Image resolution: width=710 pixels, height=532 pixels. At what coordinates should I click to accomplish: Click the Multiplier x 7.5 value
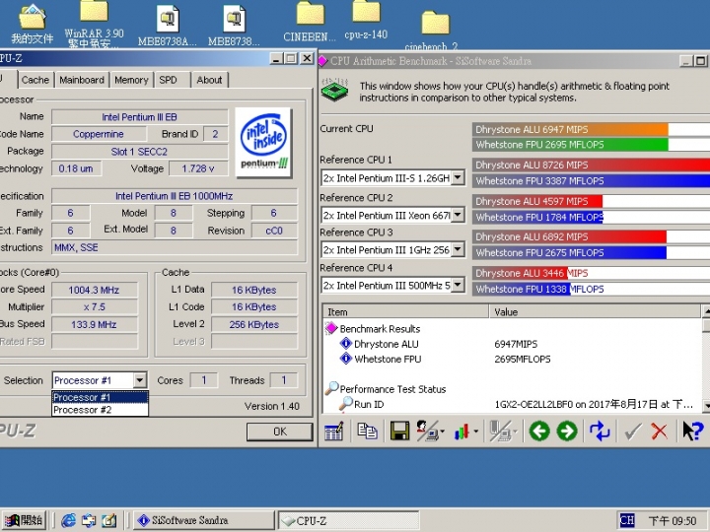click(95, 307)
